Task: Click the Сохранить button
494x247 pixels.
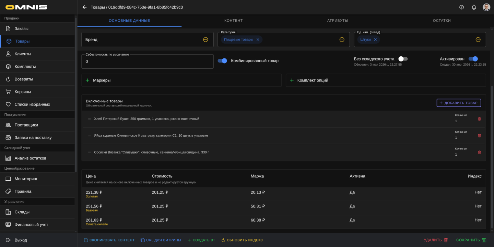Action: (x=471, y=240)
